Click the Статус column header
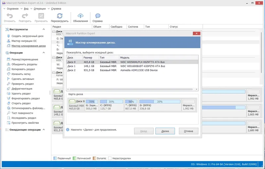This screenshot has height=169, width=265. (x=185, y=27)
